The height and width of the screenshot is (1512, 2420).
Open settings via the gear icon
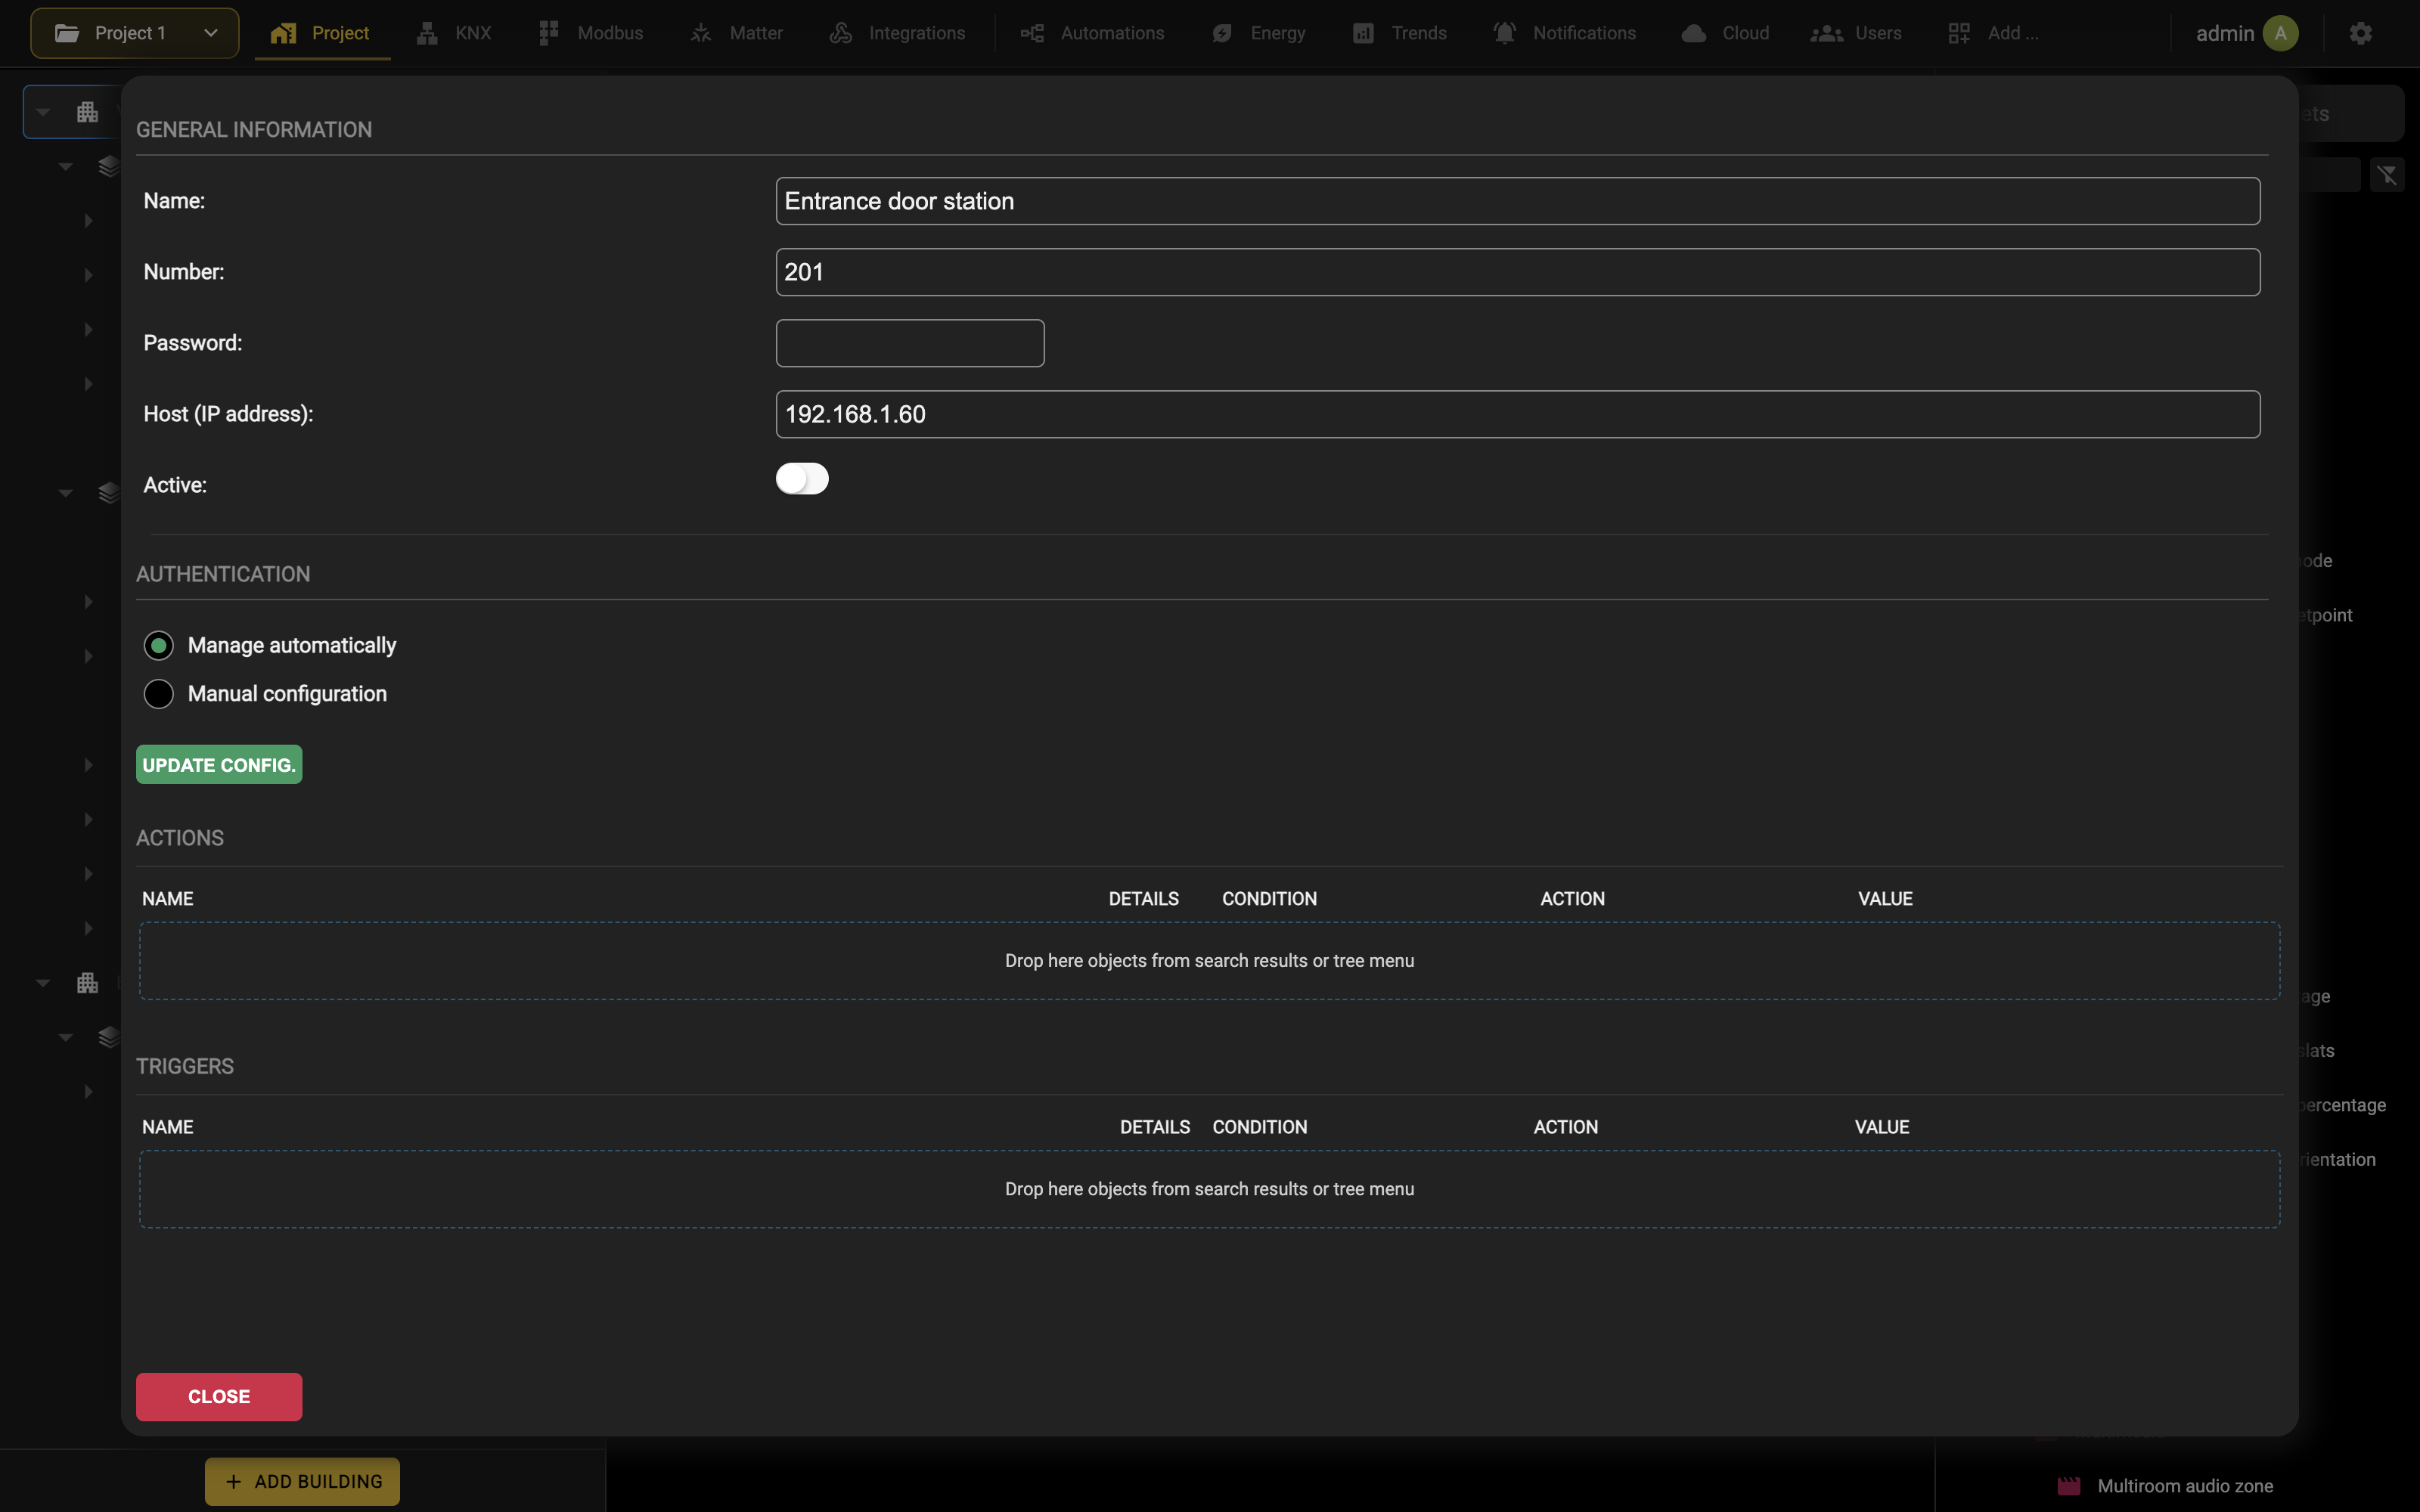[x=2361, y=33]
